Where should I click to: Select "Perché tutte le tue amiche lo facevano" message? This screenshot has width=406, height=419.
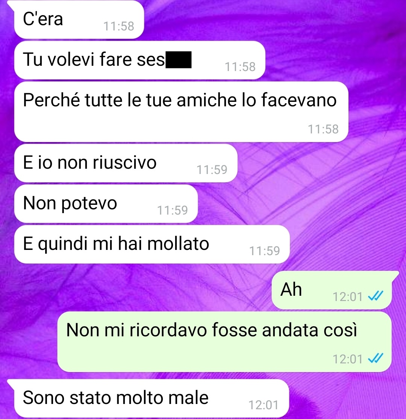click(181, 112)
